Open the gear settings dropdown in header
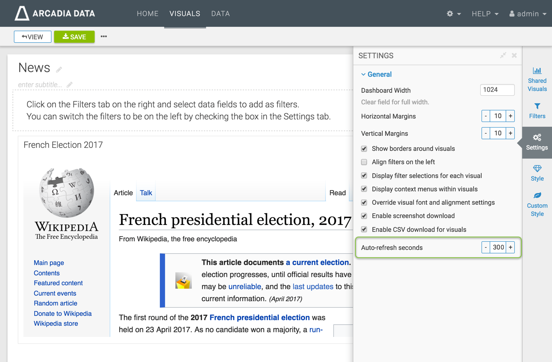552x362 pixels. (453, 14)
